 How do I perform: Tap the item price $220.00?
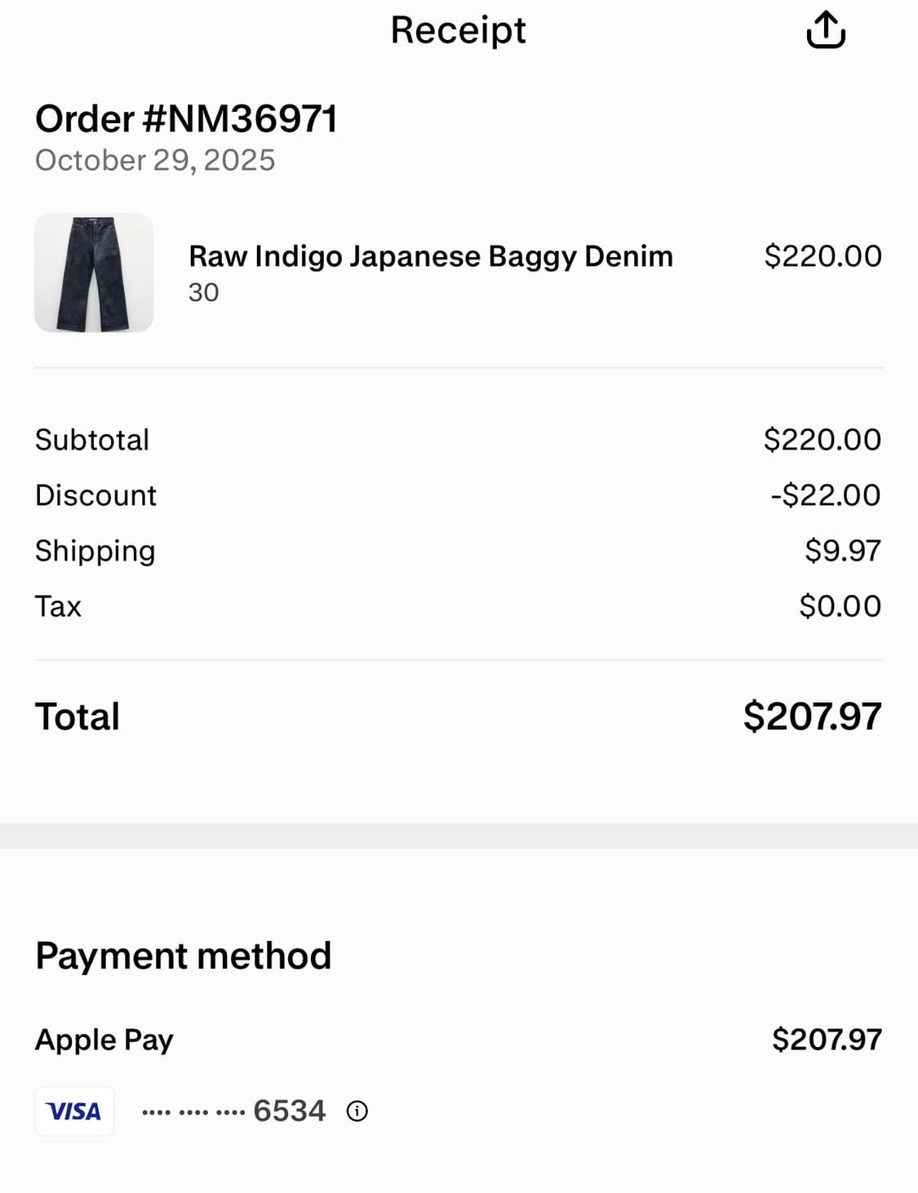pos(823,256)
